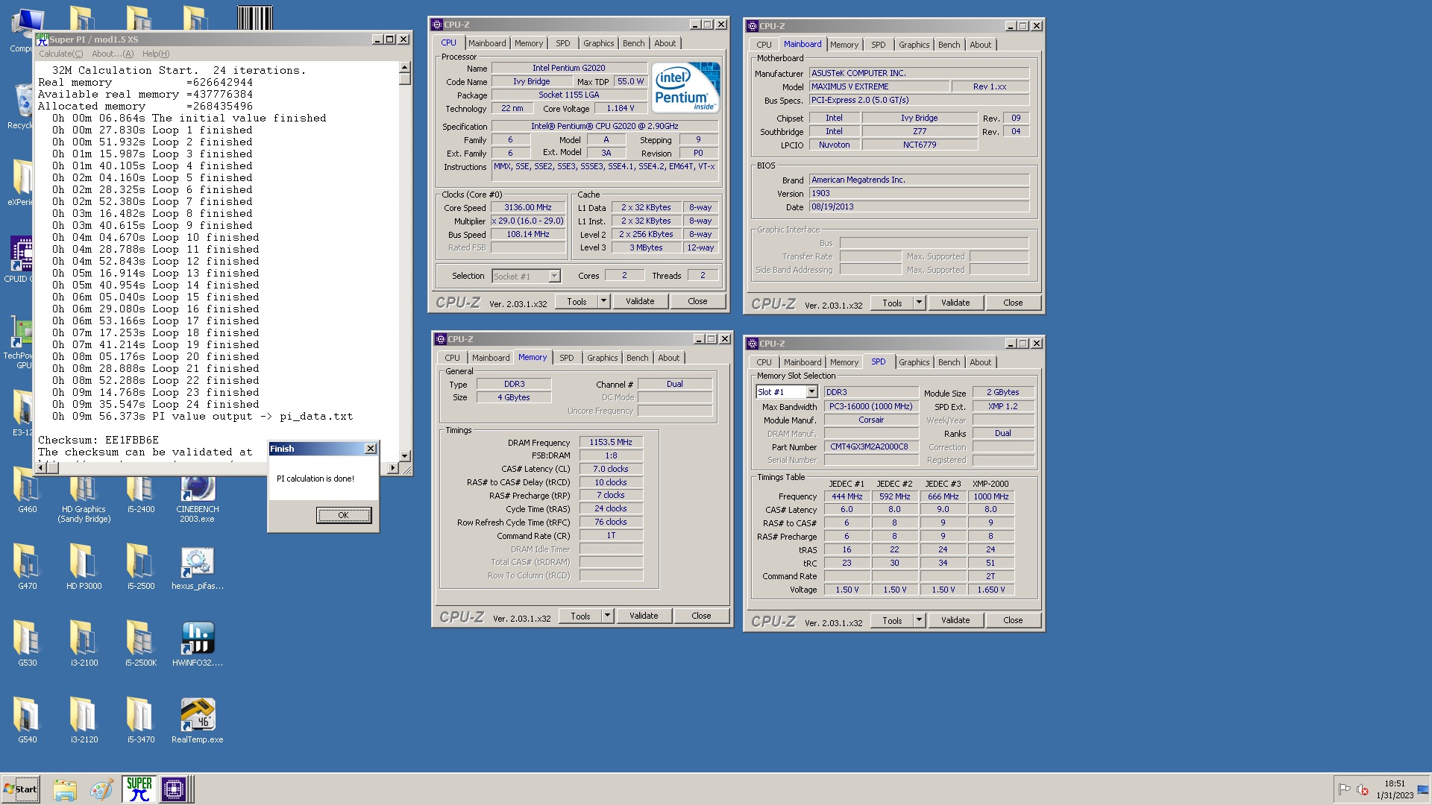Expand Tools dropdown arrow in Mainboard window
The image size is (1432, 805).
[920, 303]
